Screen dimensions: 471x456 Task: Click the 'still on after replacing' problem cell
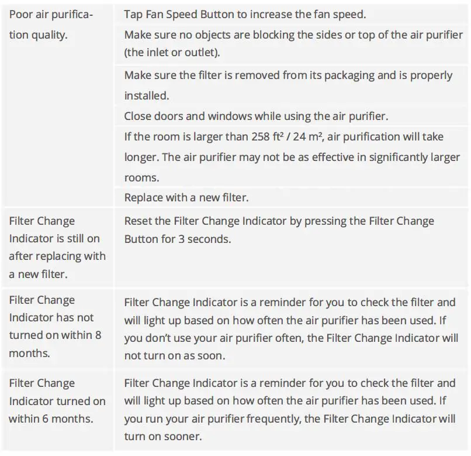[x=57, y=248]
